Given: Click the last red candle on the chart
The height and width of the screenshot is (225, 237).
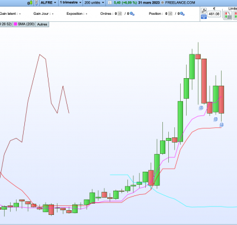Looking at the screenshot, I should tap(222, 99).
